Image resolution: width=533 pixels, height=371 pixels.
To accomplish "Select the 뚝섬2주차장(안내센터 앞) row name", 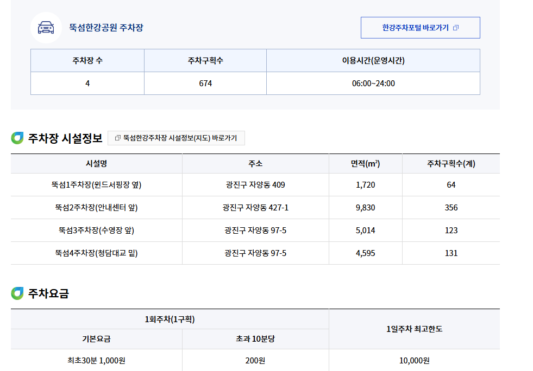I will coord(96,208).
